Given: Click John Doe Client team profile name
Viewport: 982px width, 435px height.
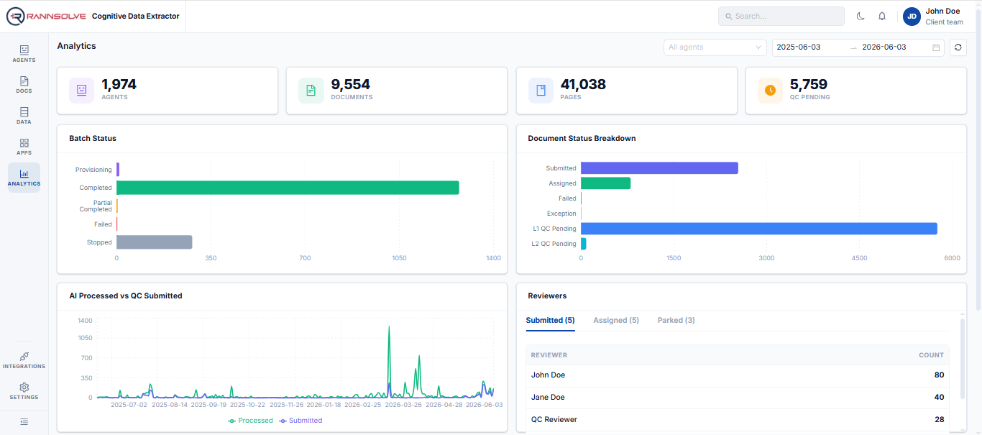Looking at the screenshot, I should coord(944,17).
